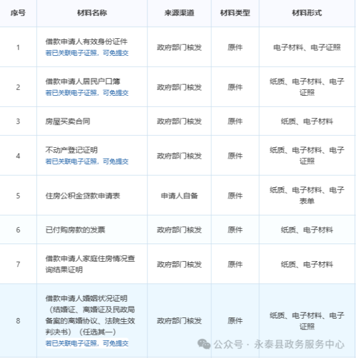The width and height of the screenshot is (356, 358).
Task: Click 纸质、电子材料 in the 房屋买卖合同 row
Action: [307, 121]
